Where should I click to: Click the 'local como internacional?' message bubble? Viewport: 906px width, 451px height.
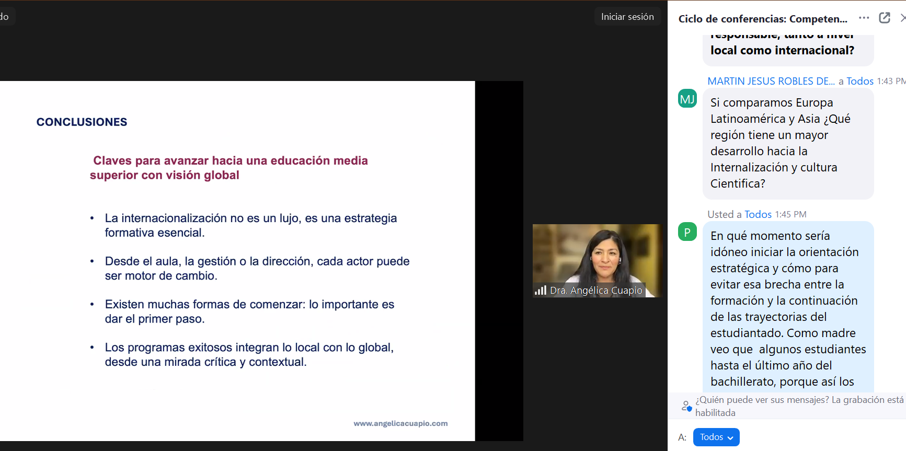click(782, 50)
